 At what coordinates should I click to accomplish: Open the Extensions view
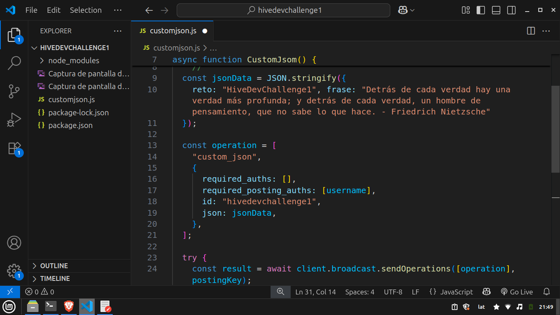14,148
